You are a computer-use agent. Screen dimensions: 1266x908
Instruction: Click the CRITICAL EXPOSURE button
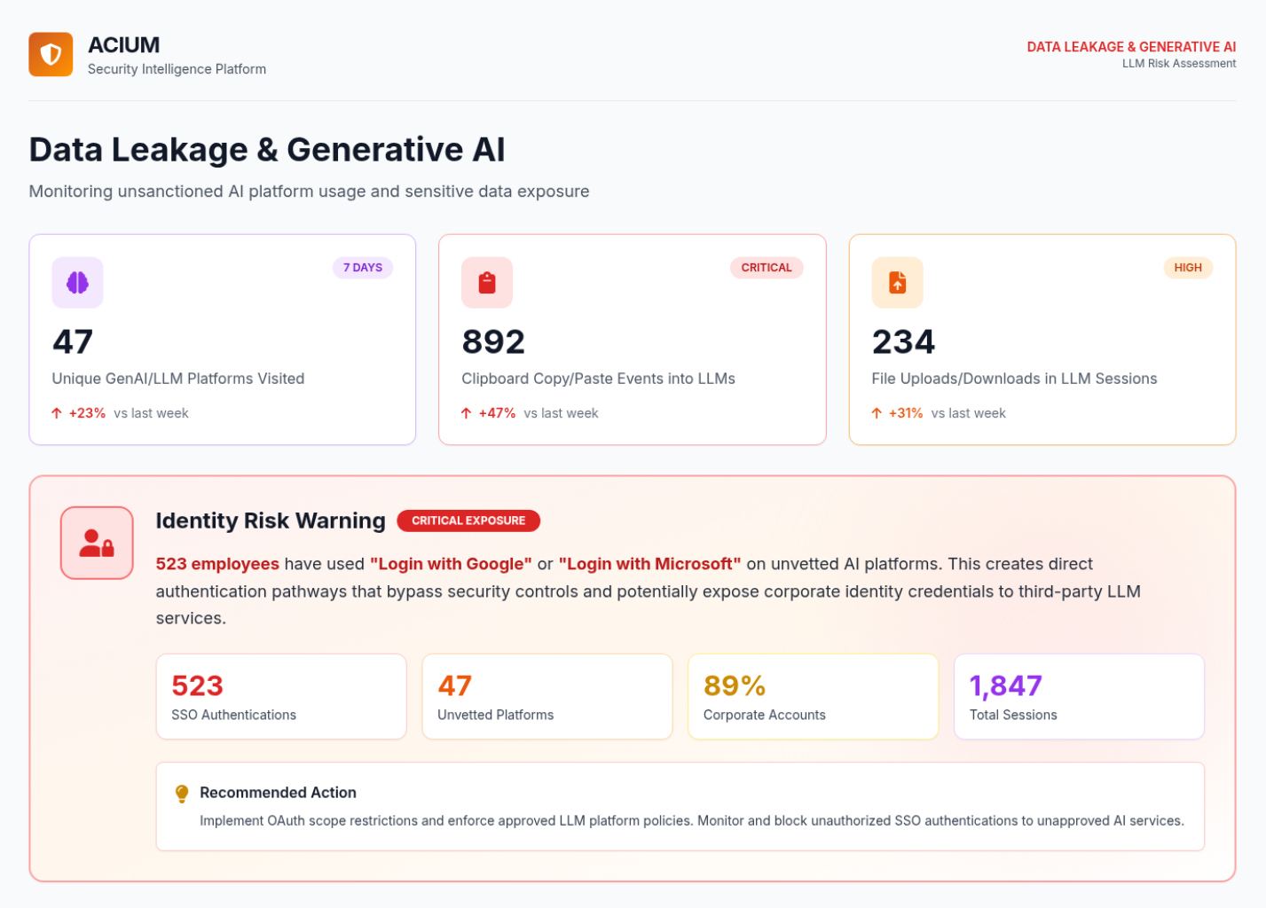click(468, 521)
